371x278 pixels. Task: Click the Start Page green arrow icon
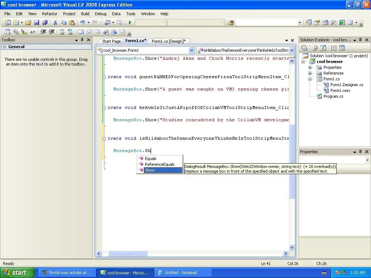coord(342,22)
